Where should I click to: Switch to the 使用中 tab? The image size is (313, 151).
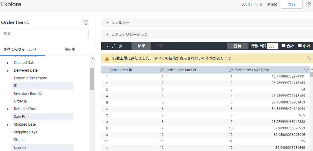pyautogui.click(x=70, y=49)
